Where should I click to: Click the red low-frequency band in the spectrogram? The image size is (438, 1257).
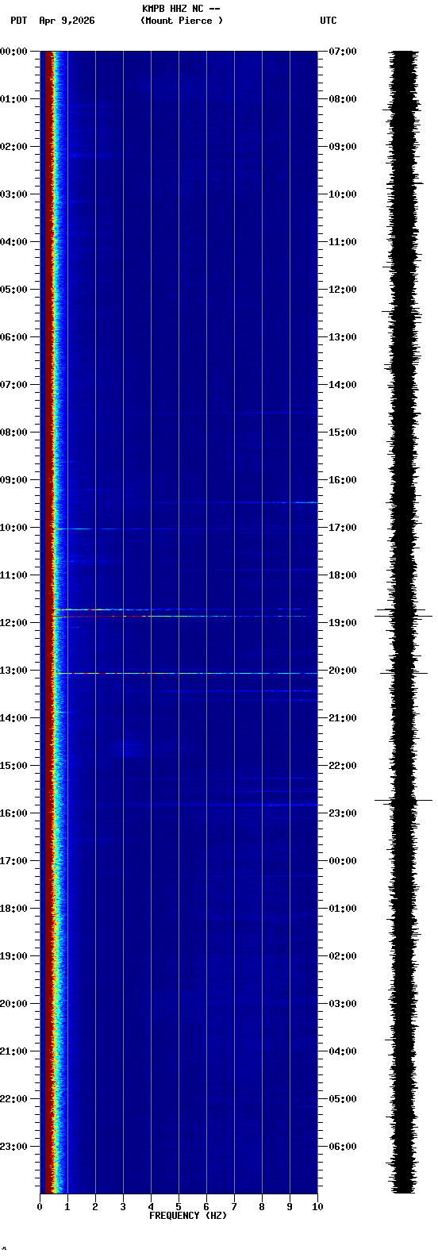click(48, 622)
